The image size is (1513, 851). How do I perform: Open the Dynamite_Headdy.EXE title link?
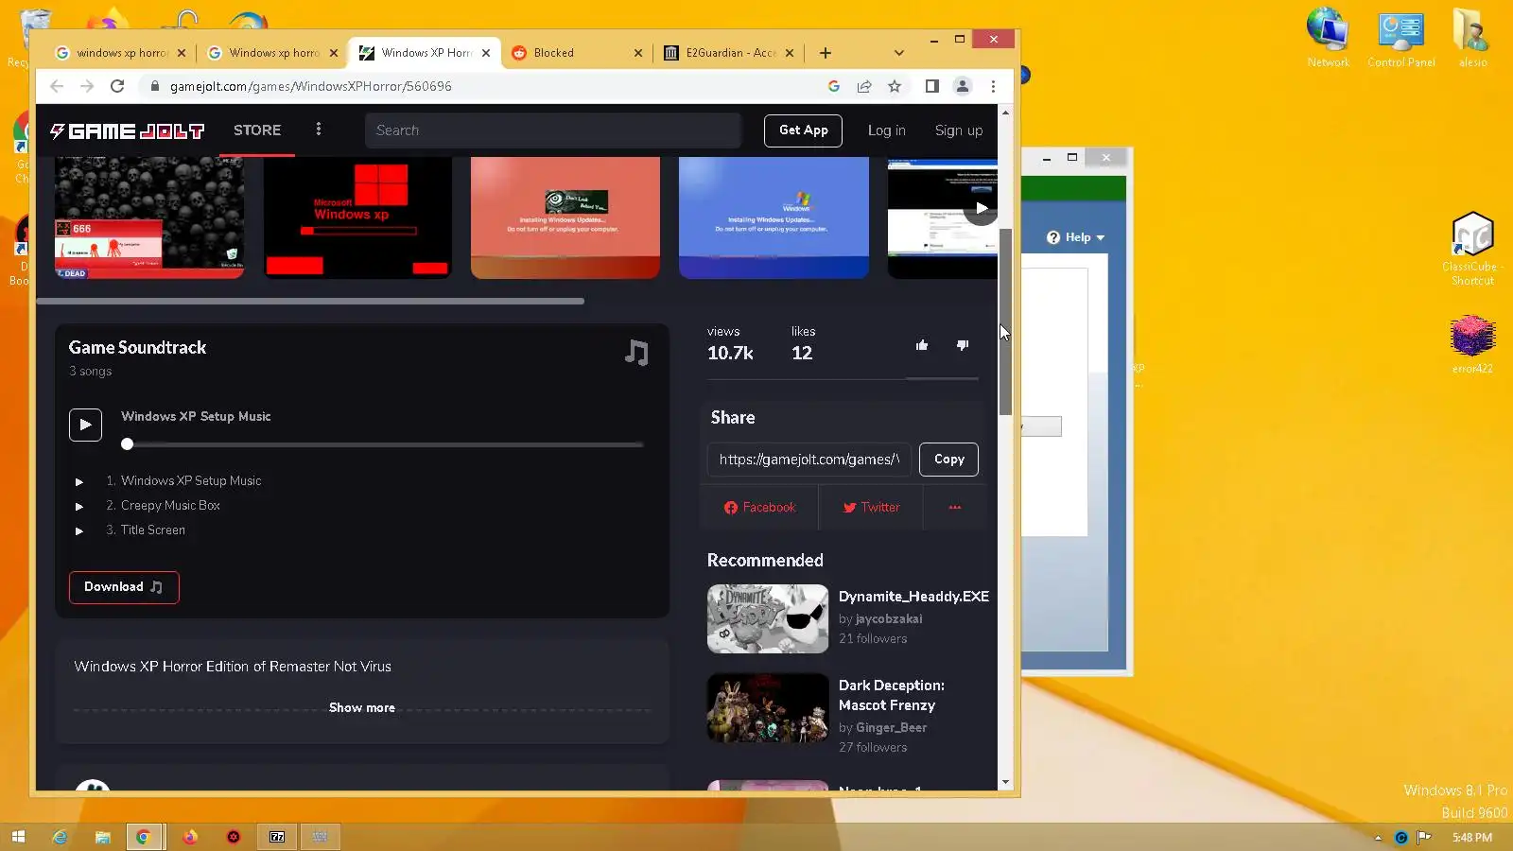[x=913, y=597]
